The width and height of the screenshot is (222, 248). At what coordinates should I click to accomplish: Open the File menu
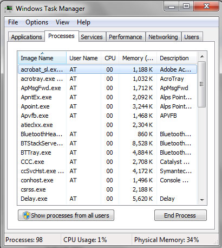pos(13,22)
